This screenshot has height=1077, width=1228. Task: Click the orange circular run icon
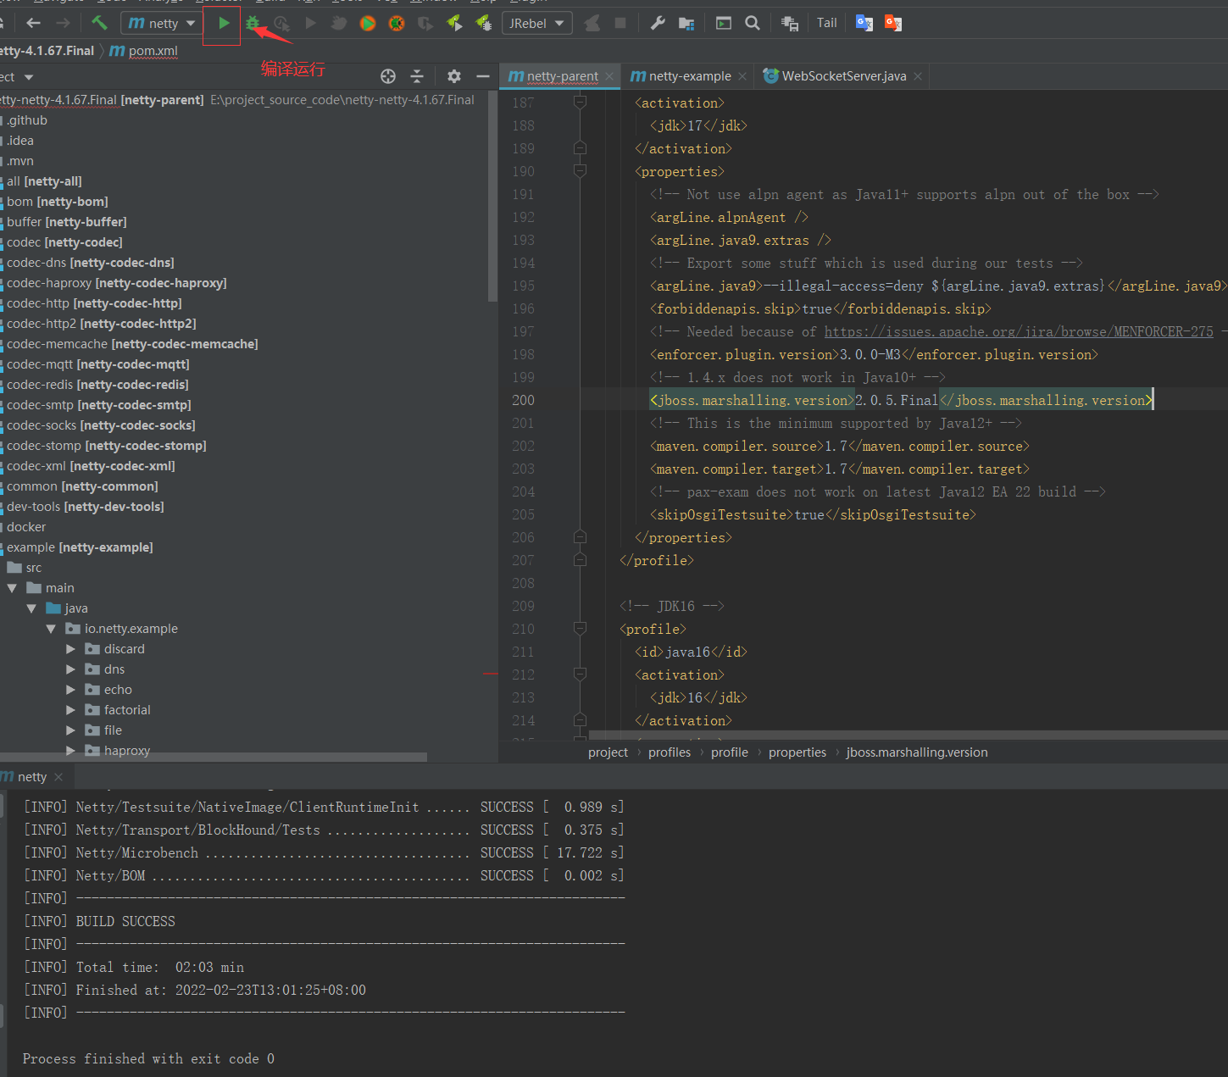[x=368, y=24]
